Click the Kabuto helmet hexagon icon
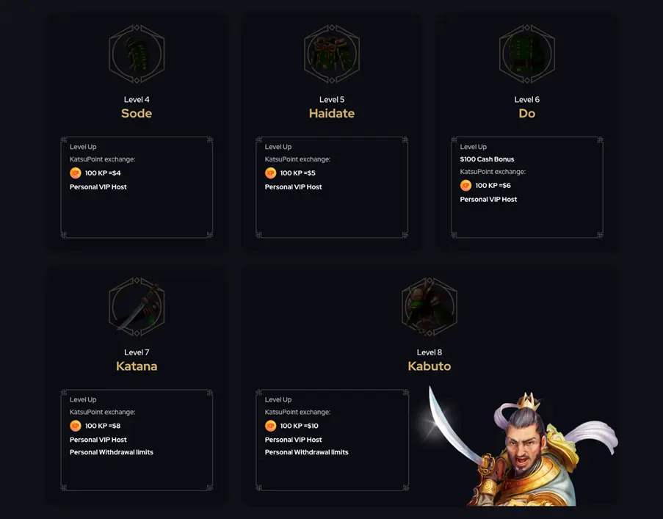663x519 pixels. coord(430,307)
